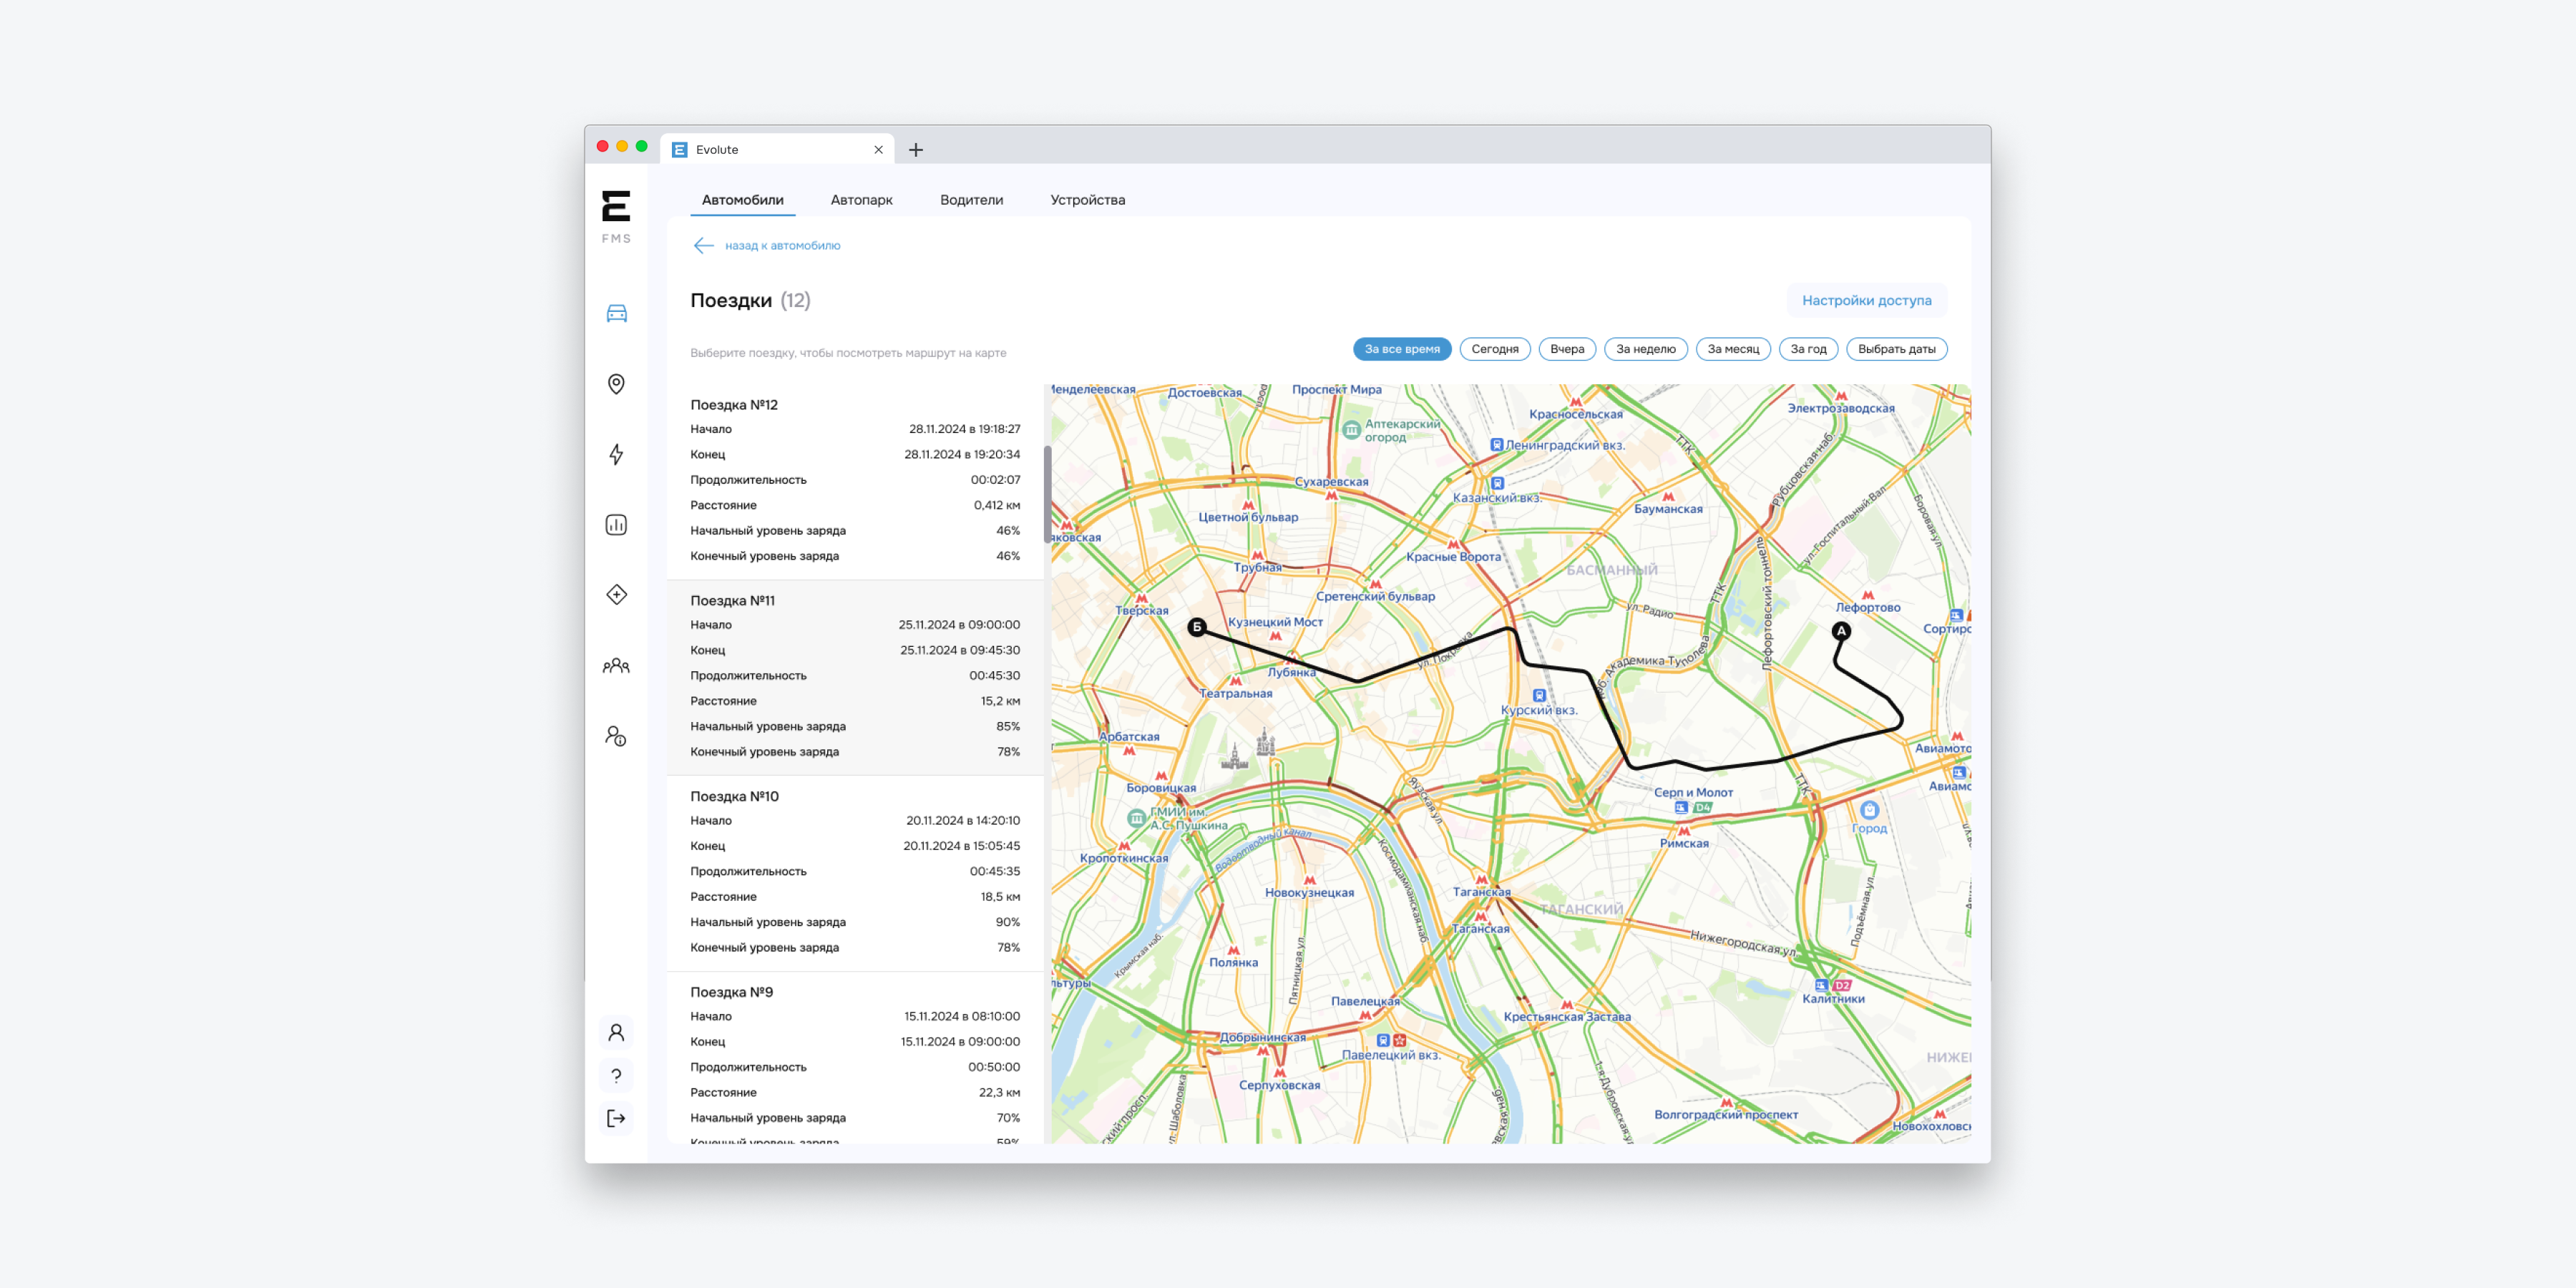Switch to the Автопарк tab
2576x1288 pixels.
pyautogui.click(x=862, y=200)
